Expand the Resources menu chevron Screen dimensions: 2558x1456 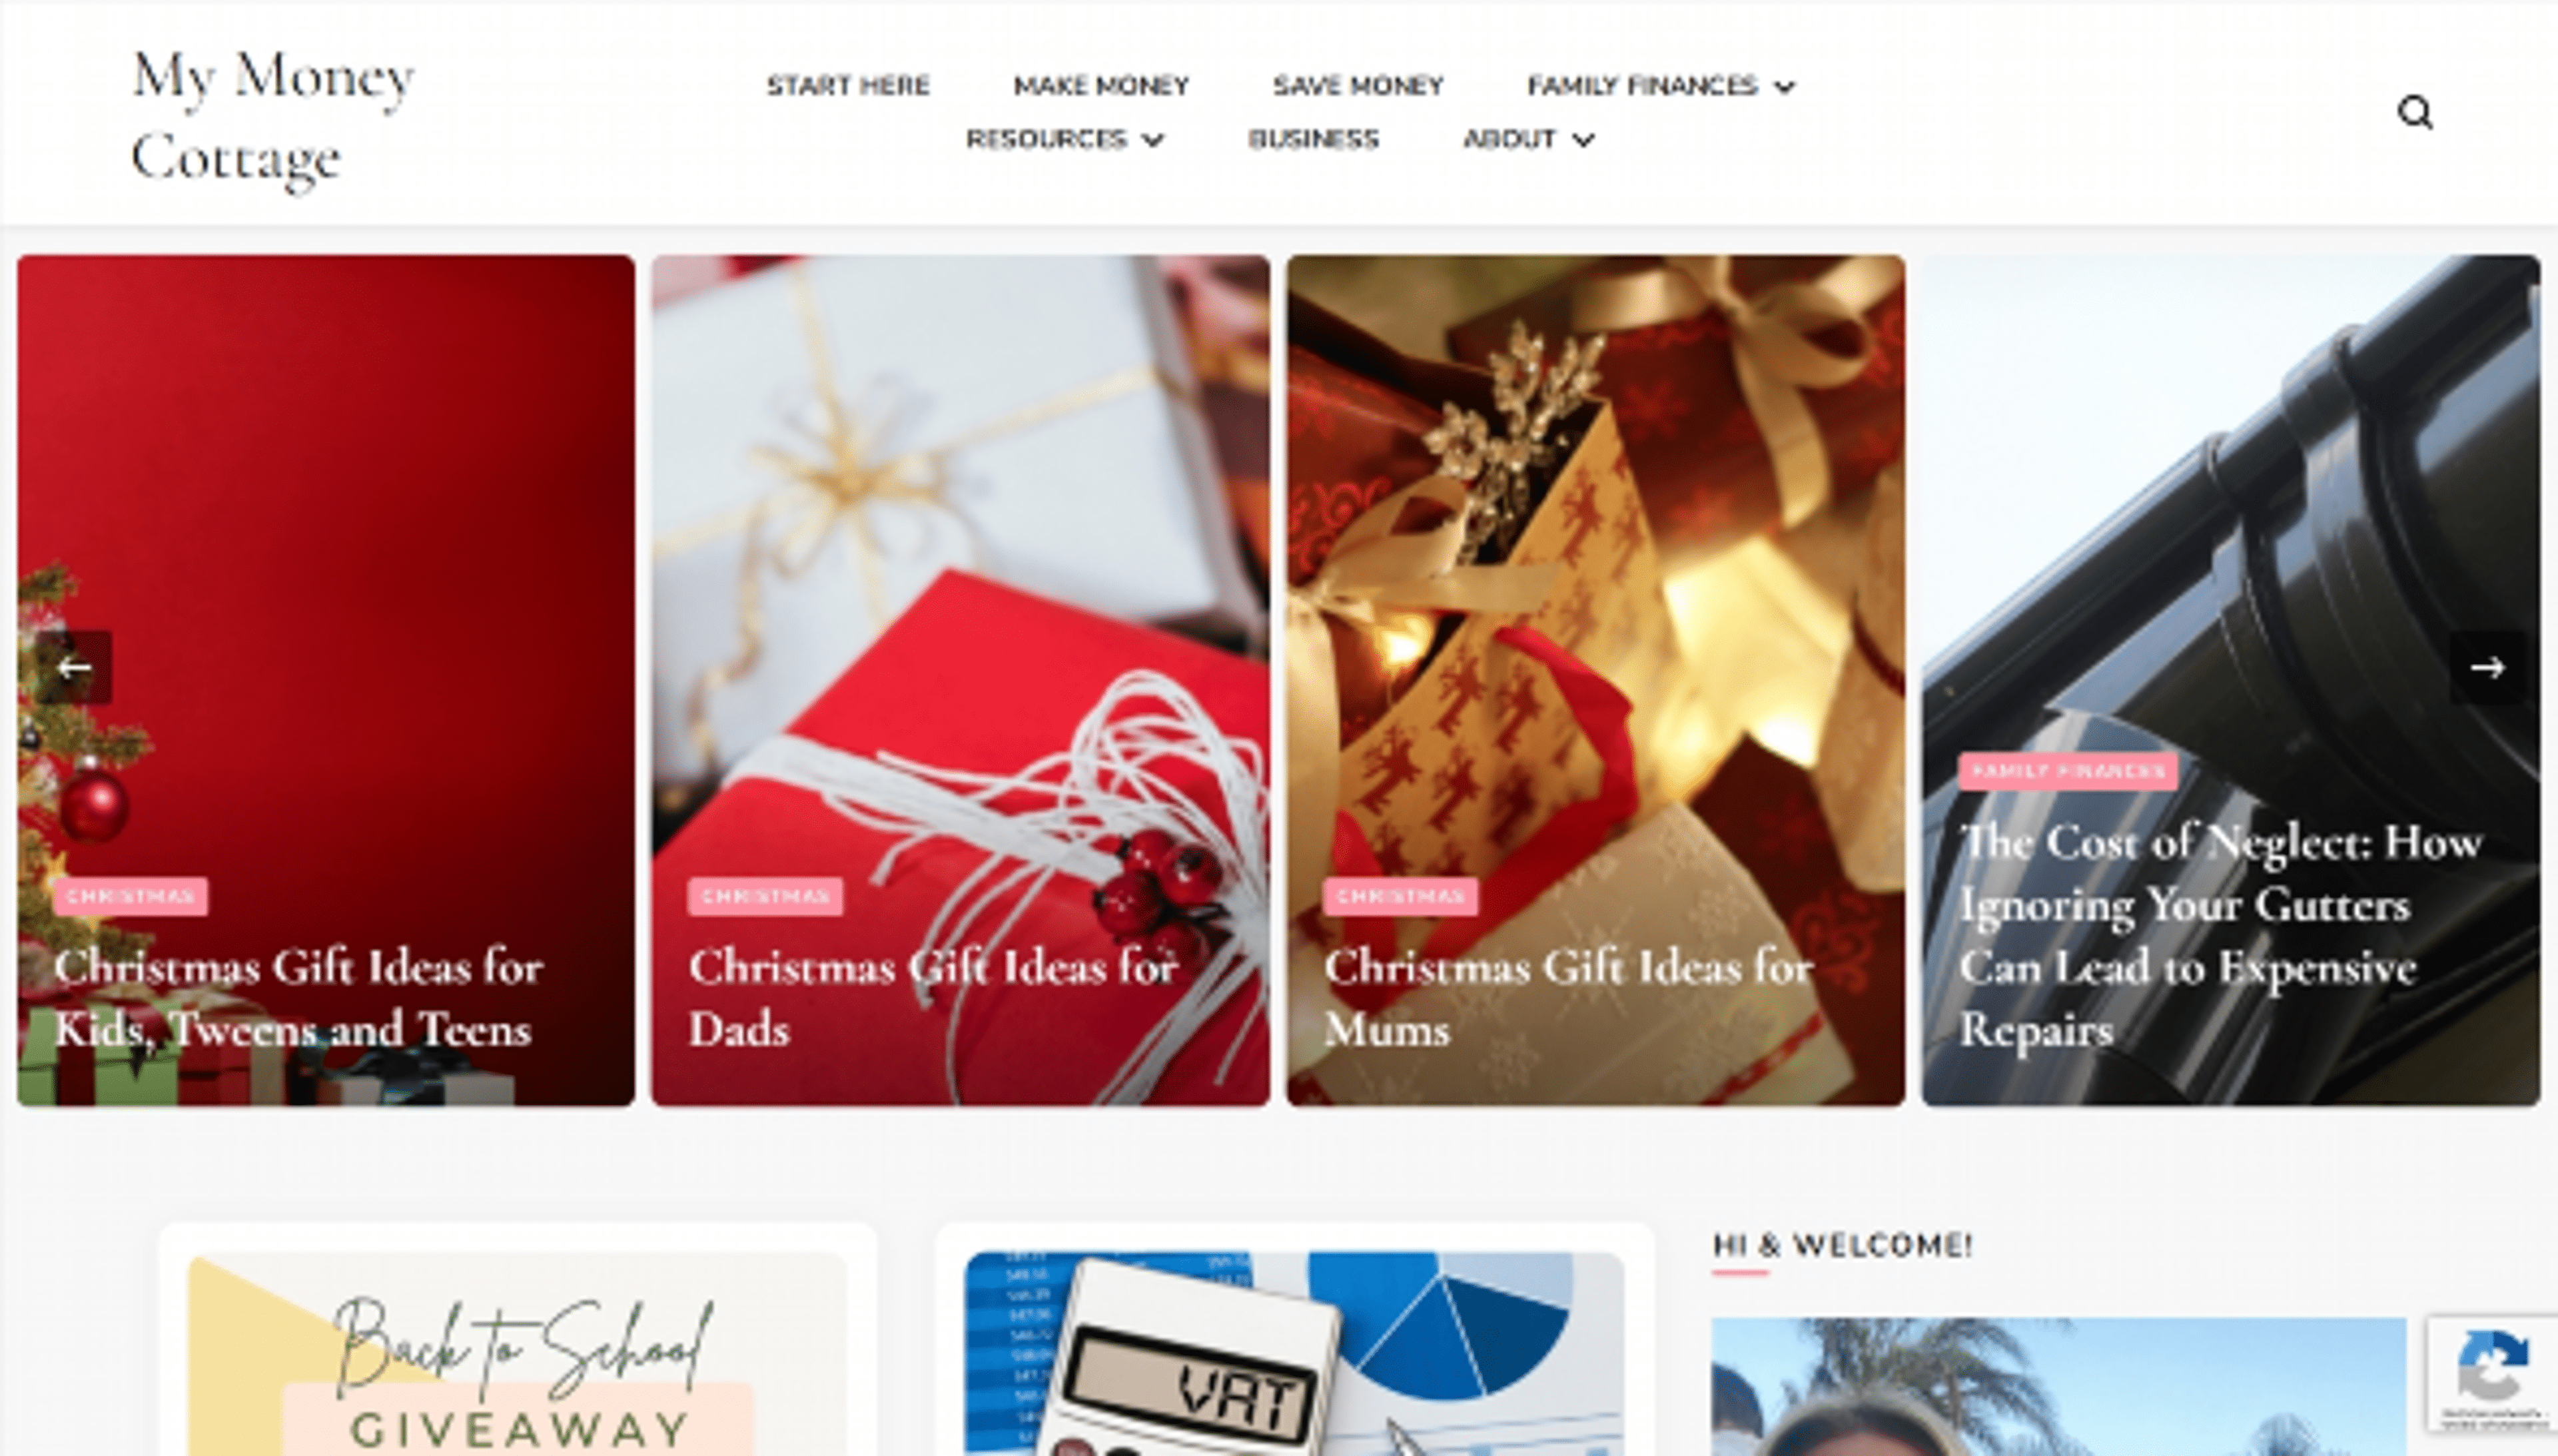pos(1152,140)
